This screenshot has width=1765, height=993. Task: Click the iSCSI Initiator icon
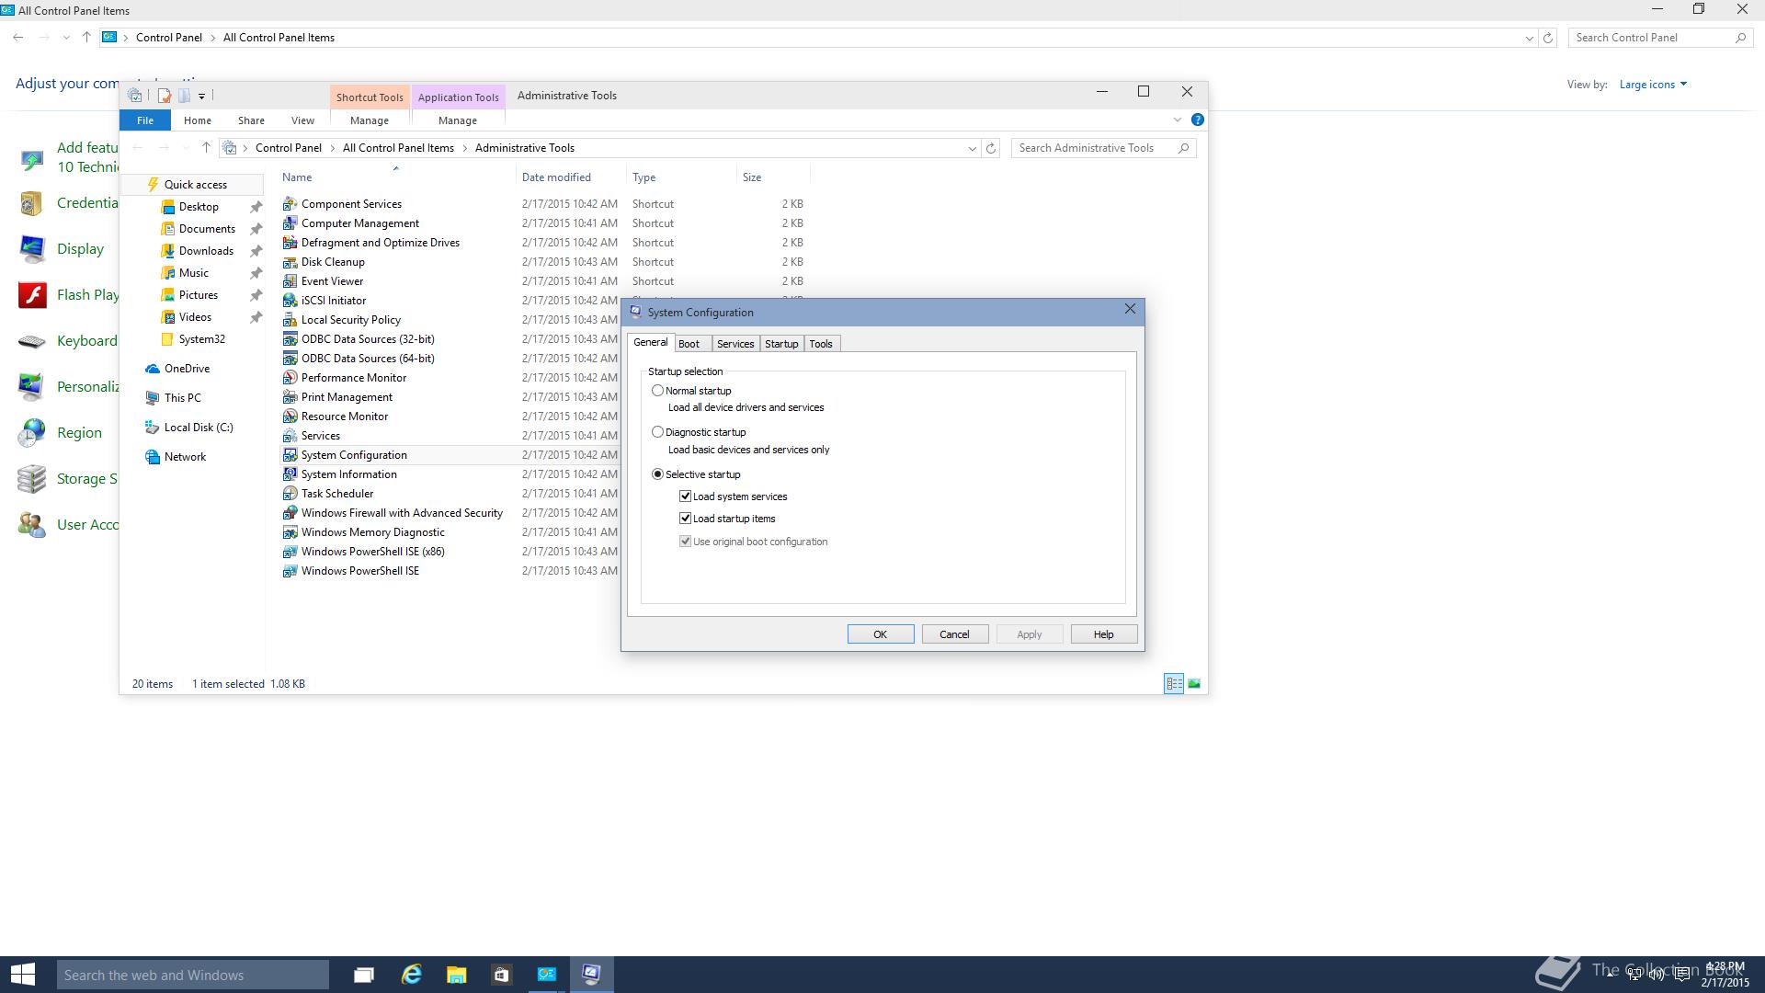point(290,301)
